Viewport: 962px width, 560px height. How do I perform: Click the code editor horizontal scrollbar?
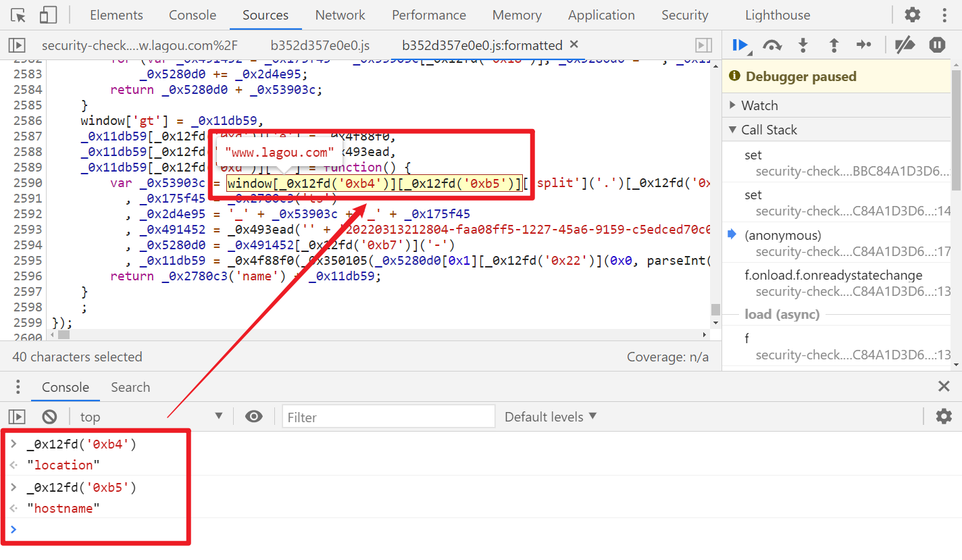tap(64, 334)
